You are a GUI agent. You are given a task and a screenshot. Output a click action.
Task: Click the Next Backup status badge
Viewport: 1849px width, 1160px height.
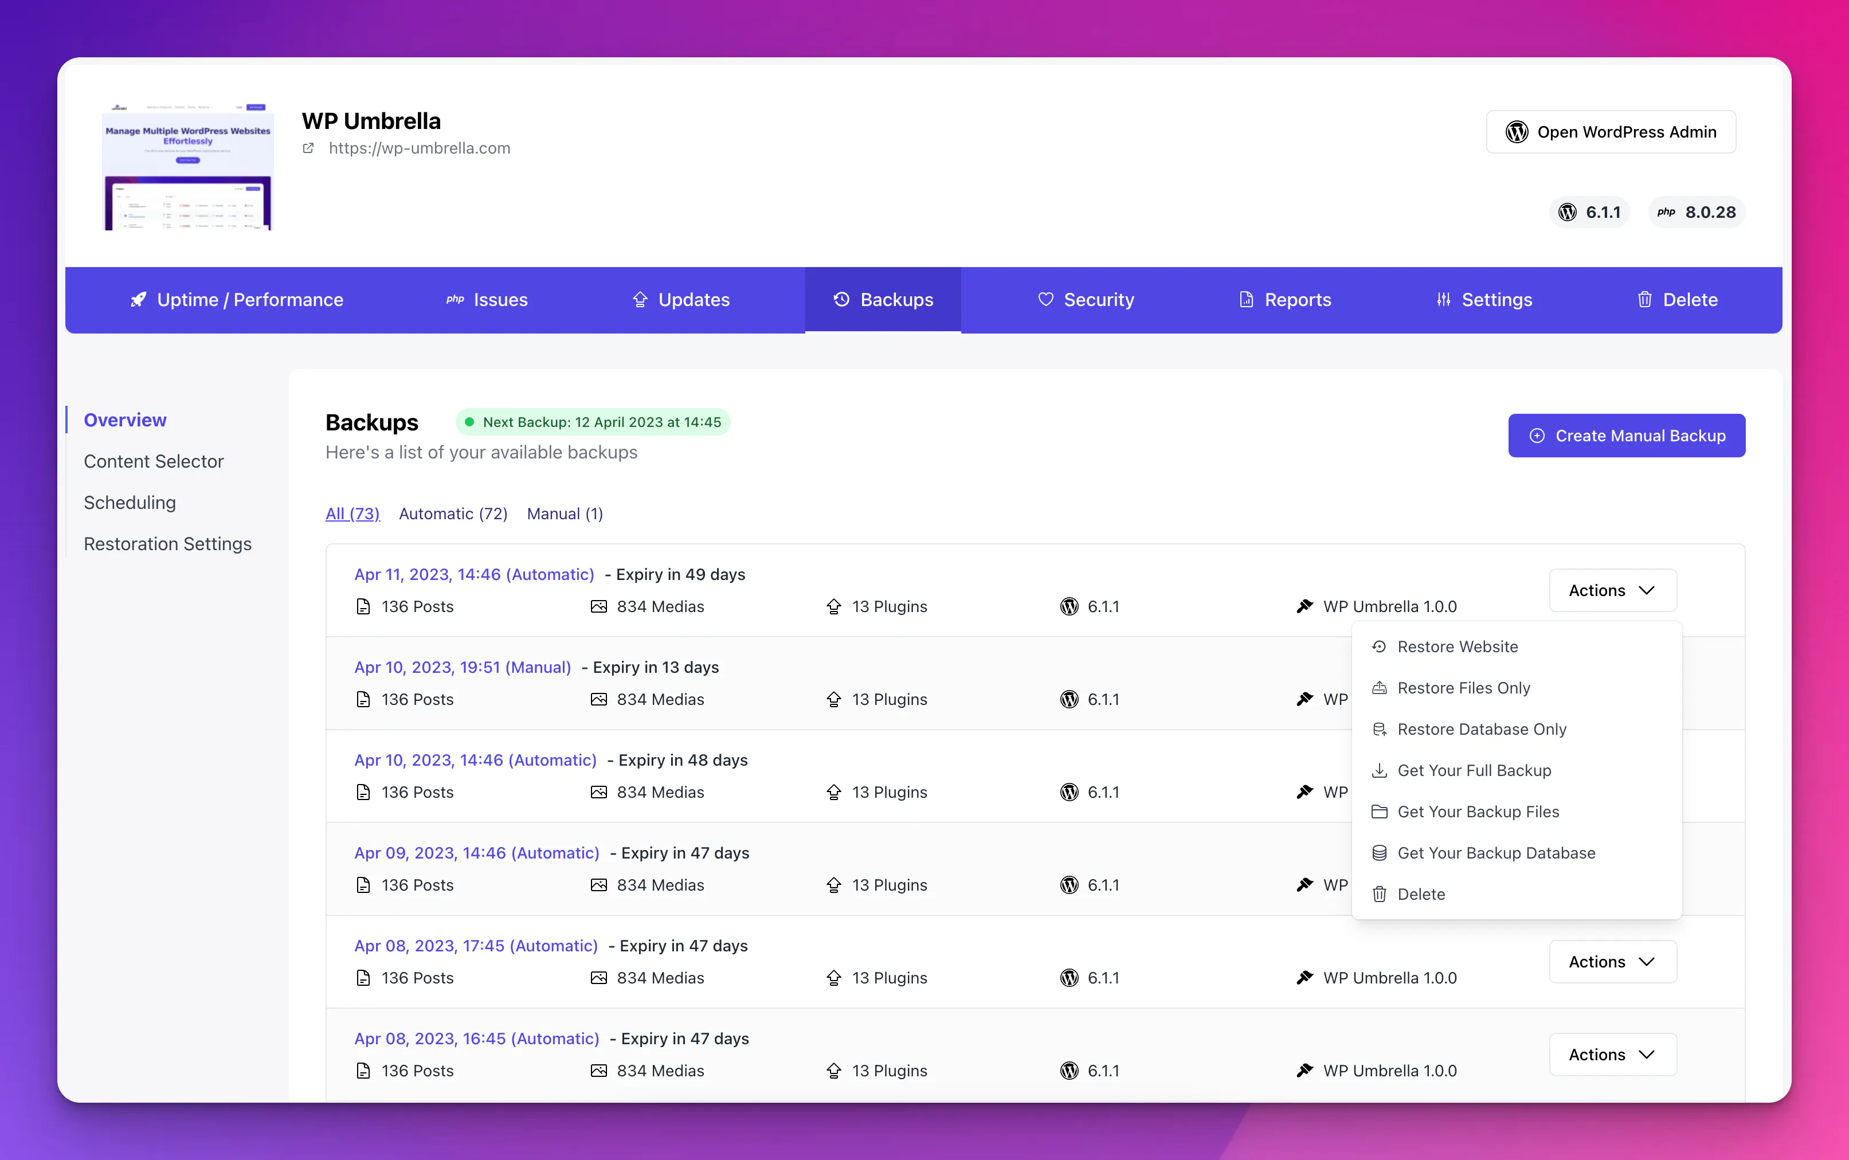(593, 422)
